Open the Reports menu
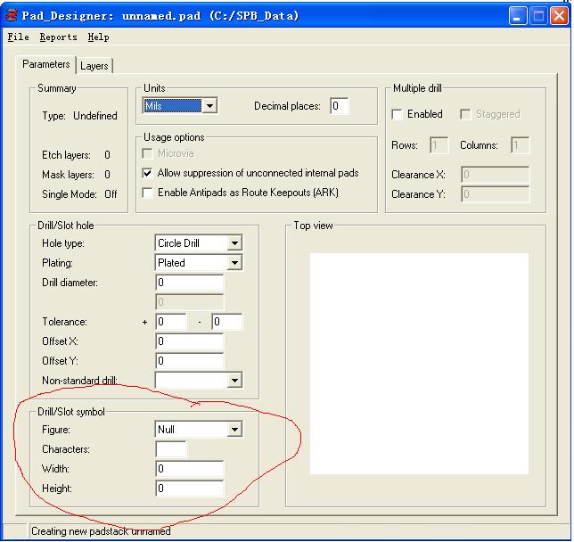 coord(59,37)
